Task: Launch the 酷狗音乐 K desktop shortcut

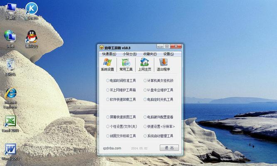Action: [x=32, y=11]
